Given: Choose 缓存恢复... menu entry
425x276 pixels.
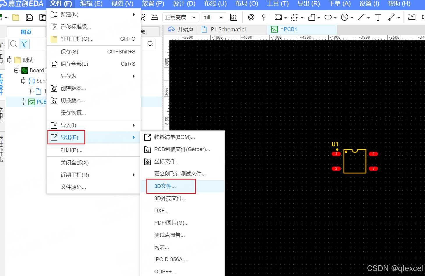Looking at the screenshot, I should (x=94, y=113).
